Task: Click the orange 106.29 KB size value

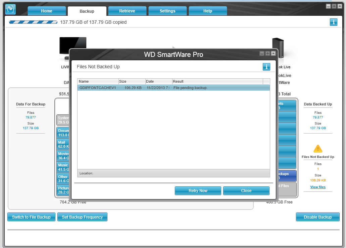Action: pyautogui.click(x=318, y=180)
